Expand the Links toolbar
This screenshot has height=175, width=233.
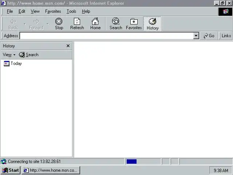[x=226, y=36]
